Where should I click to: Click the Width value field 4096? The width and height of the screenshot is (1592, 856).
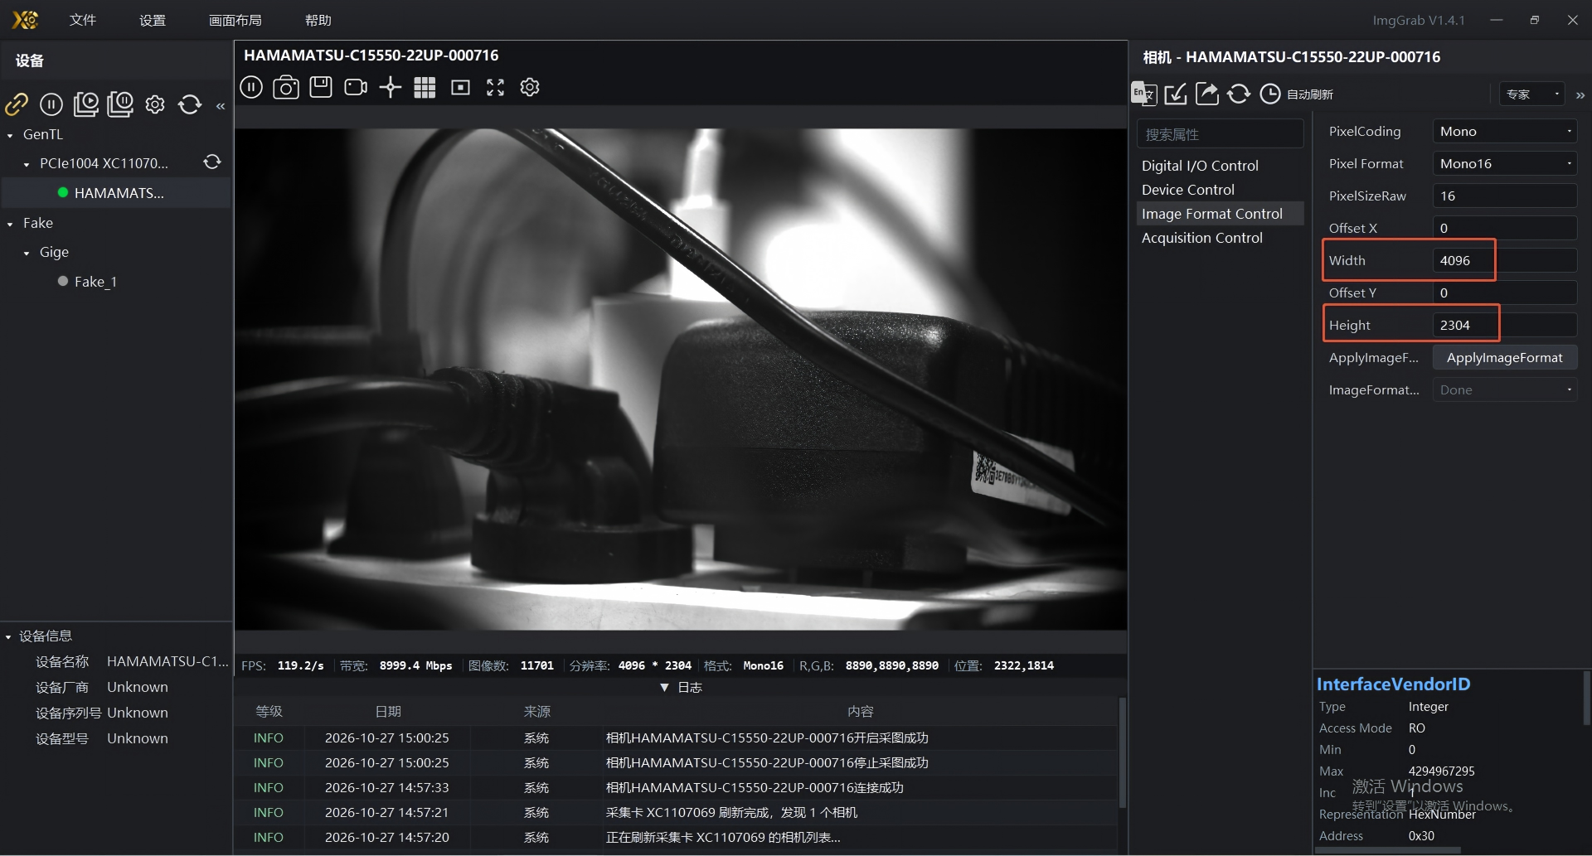pos(1504,260)
